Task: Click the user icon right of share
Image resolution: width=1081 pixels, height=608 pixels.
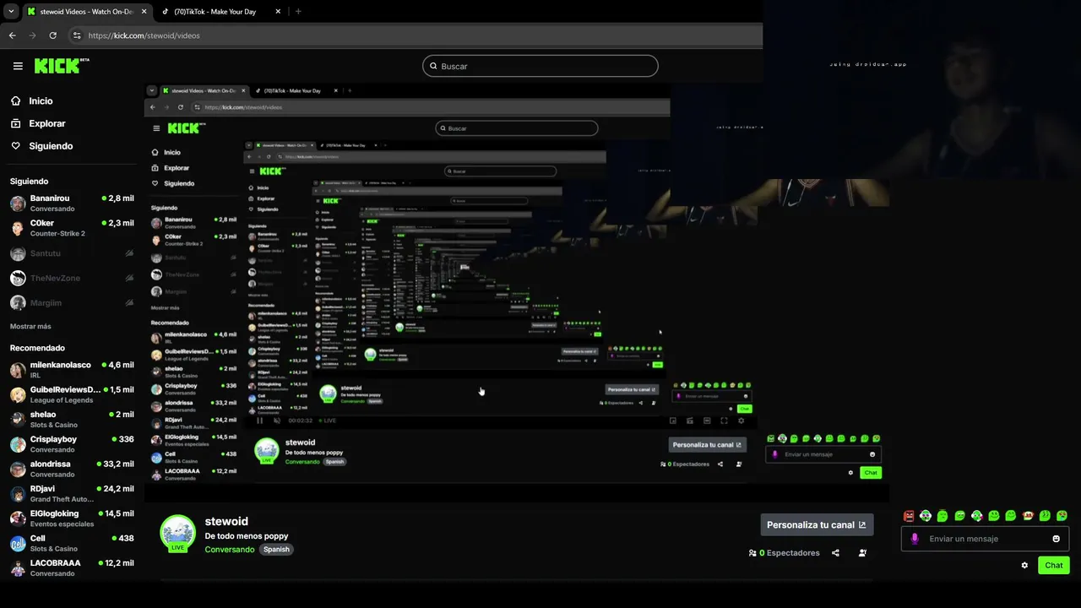Action: (x=862, y=553)
